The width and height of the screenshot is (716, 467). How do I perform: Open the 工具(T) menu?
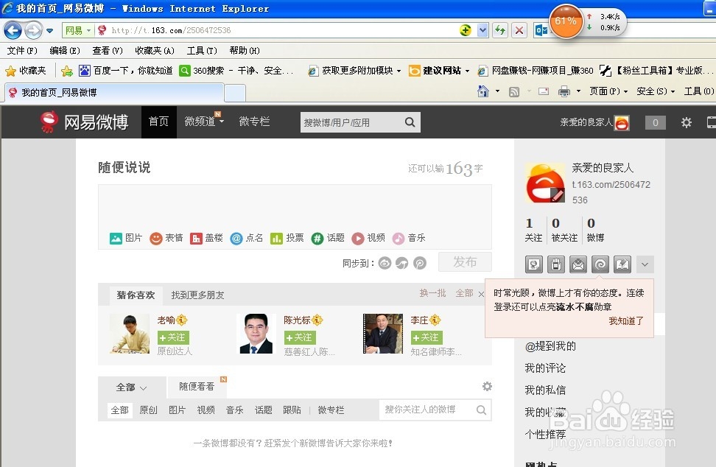(x=202, y=50)
